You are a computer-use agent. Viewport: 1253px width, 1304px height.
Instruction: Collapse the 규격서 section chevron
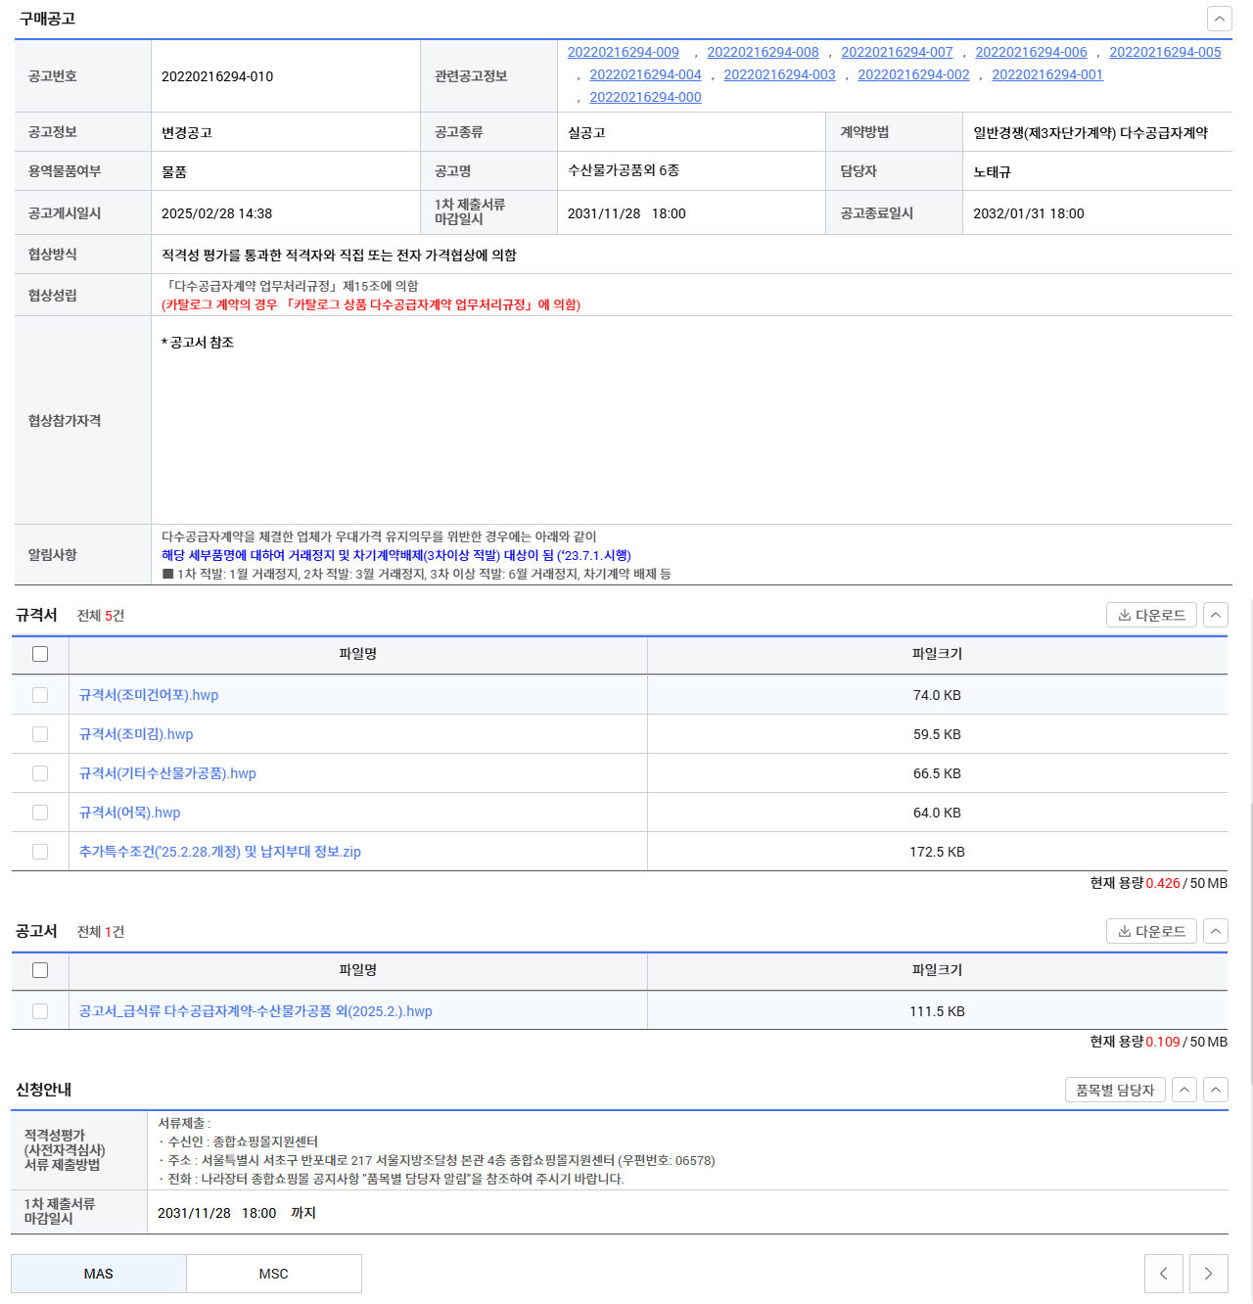point(1215,615)
